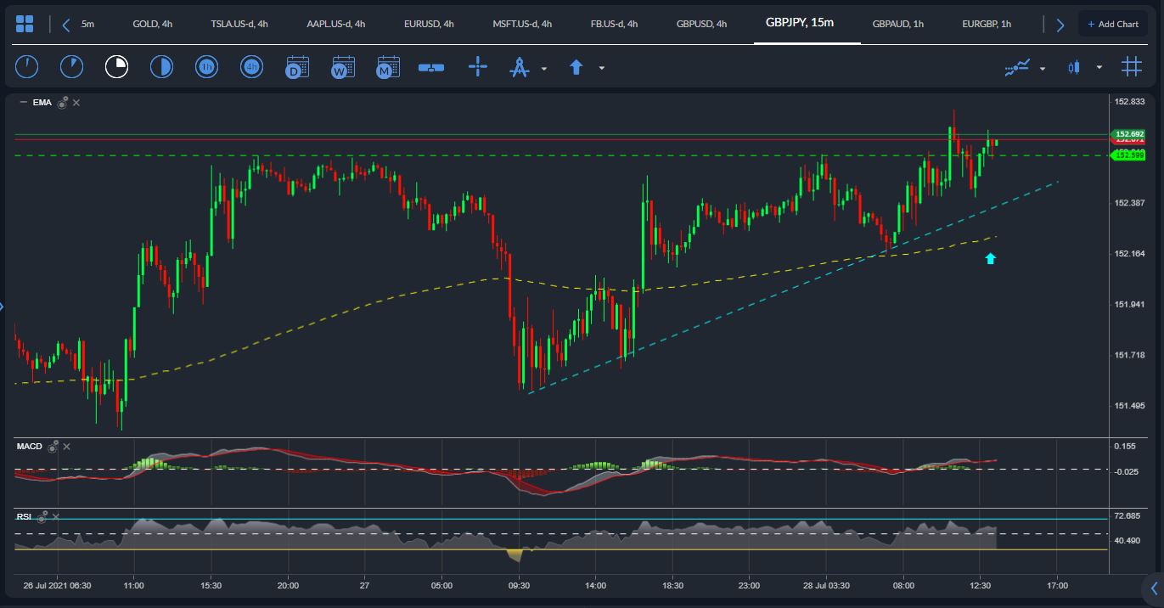This screenshot has height=608, width=1164.
Task: Remove the MACD indicator panel
Action: point(66,446)
